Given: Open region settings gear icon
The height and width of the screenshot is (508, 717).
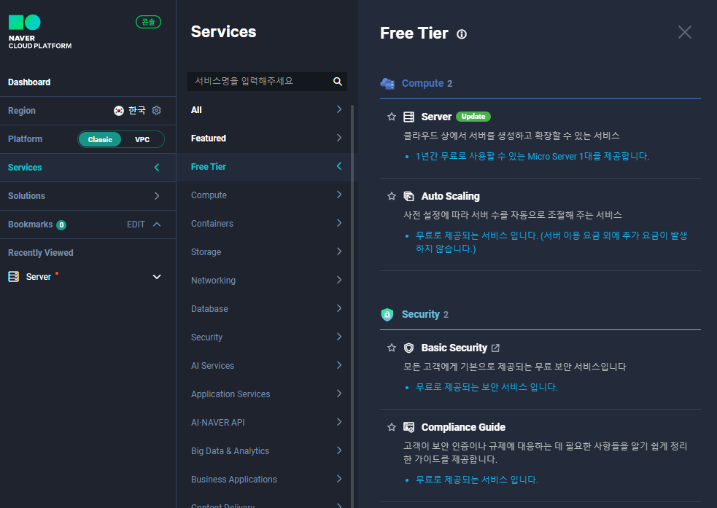Looking at the screenshot, I should (156, 111).
